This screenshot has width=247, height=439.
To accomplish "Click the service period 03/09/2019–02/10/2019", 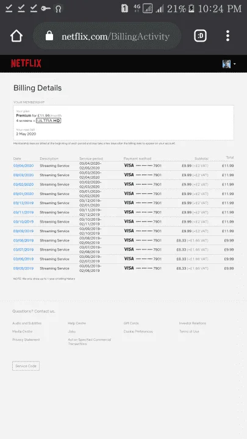I will click(x=90, y=231).
